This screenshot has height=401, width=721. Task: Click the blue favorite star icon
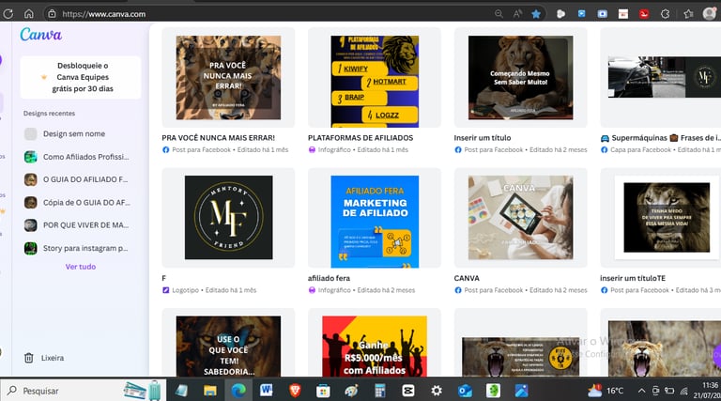(x=536, y=14)
